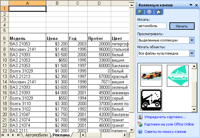Click the Office Online globe icon
This screenshot has height=138, width=200.
[x=140, y=124]
